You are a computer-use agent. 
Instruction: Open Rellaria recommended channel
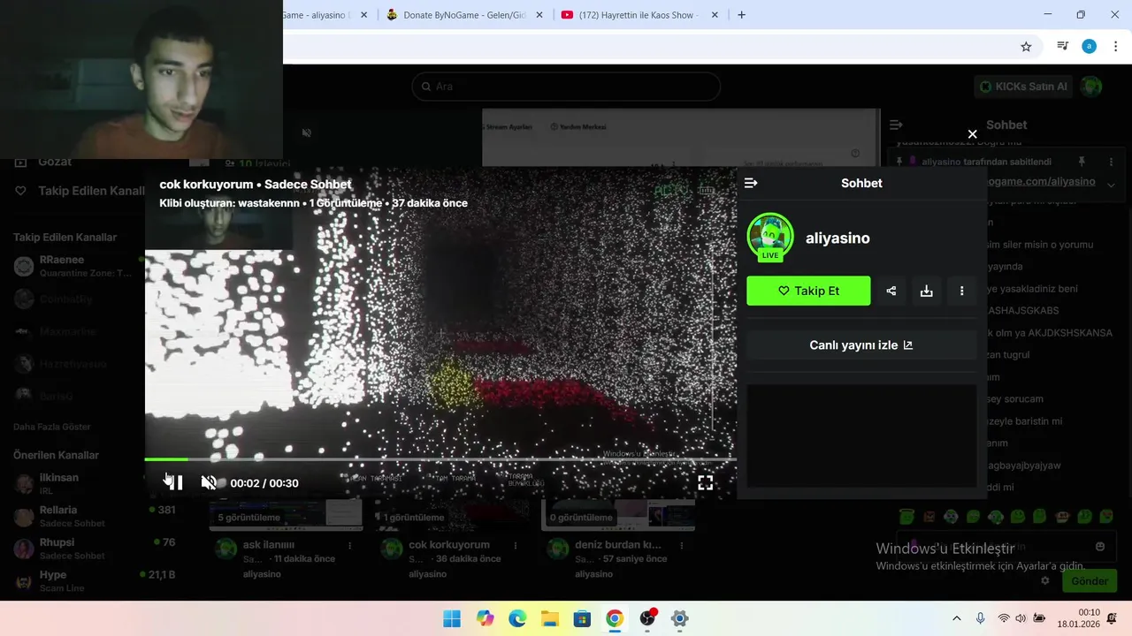93,516
